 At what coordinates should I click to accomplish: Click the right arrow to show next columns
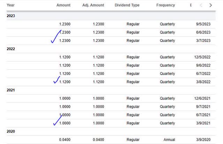coord(210,5)
